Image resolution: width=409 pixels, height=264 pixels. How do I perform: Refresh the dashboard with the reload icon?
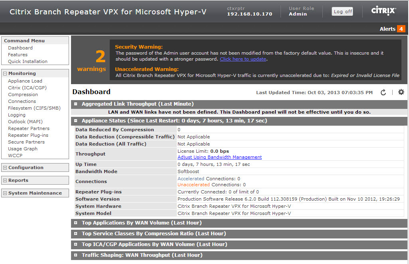pos(383,92)
